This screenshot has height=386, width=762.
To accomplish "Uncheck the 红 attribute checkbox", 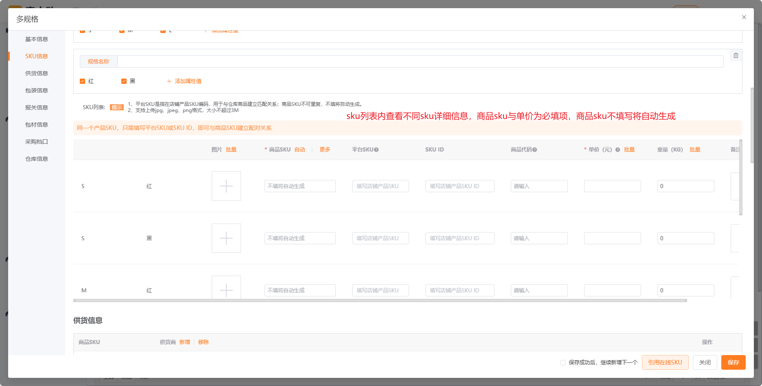I will 83,81.
